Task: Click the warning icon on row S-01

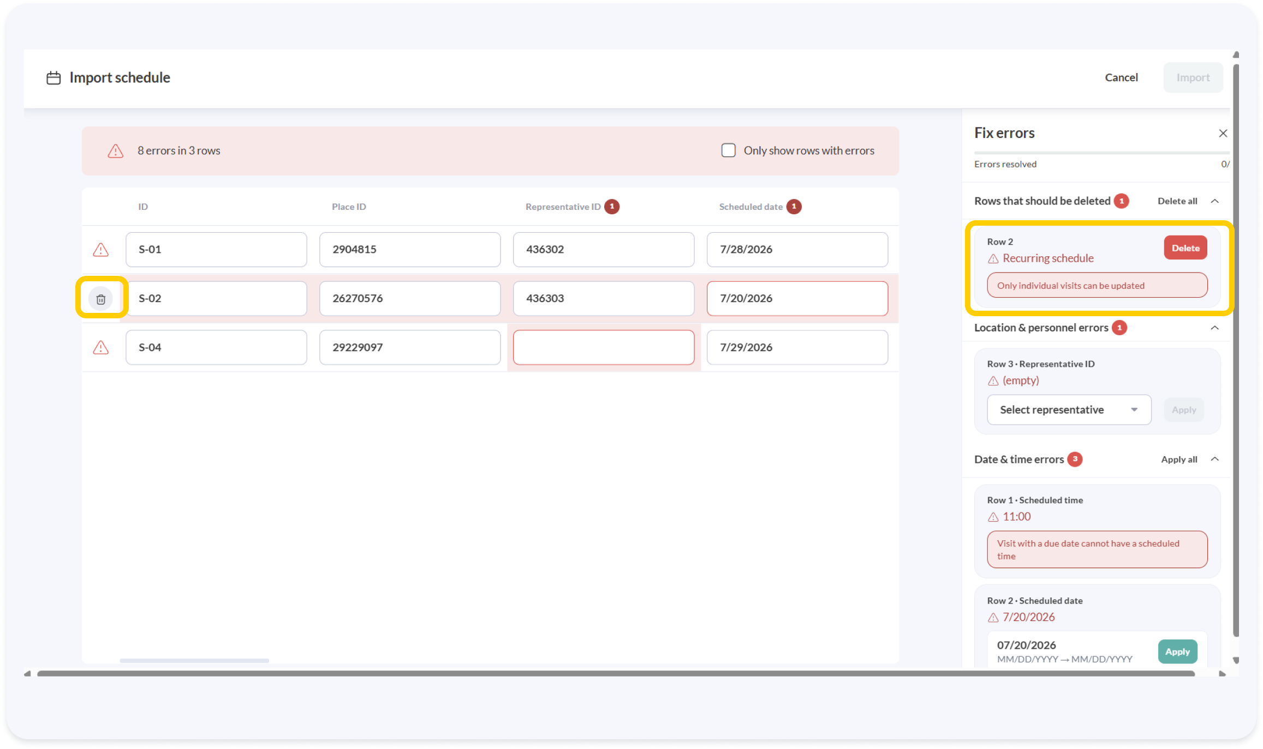Action: (x=101, y=250)
